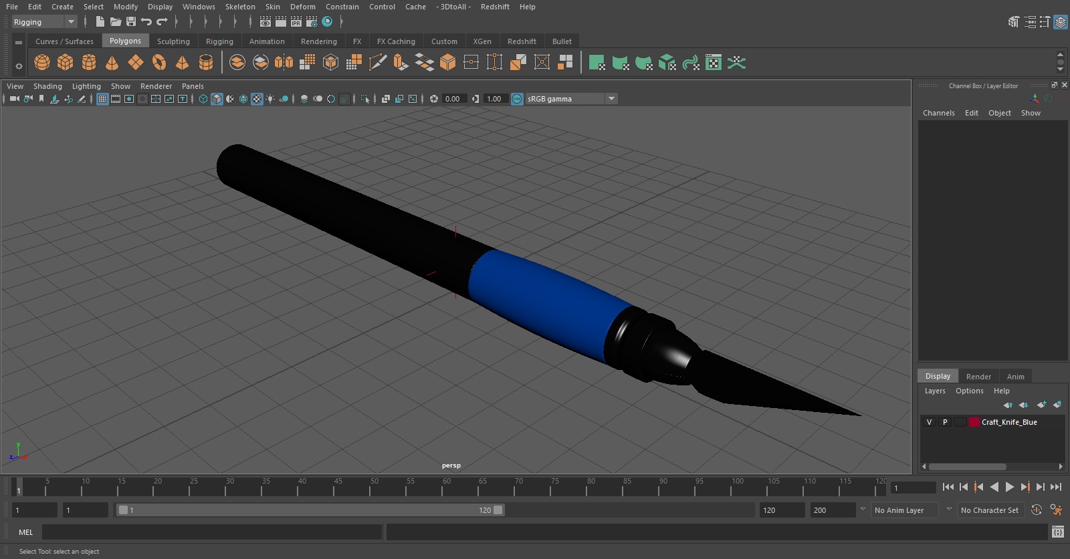
Task: Open the shelf tab options menu icon
Action: point(19,42)
